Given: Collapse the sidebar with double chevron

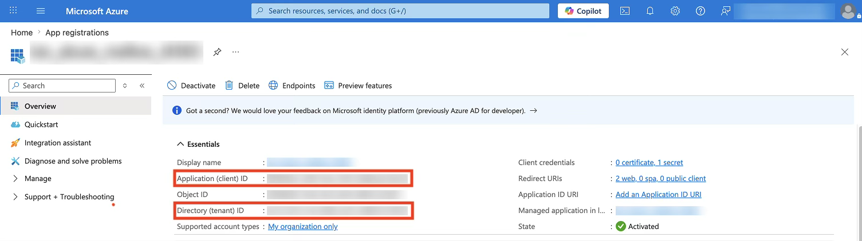Looking at the screenshot, I should (142, 86).
